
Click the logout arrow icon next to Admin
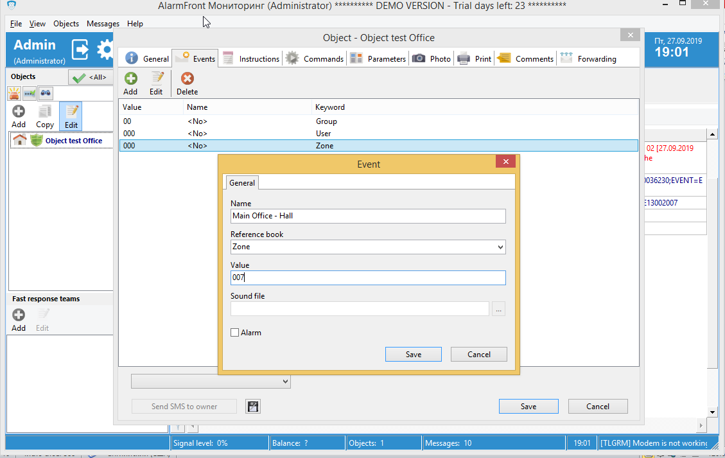pos(80,49)
